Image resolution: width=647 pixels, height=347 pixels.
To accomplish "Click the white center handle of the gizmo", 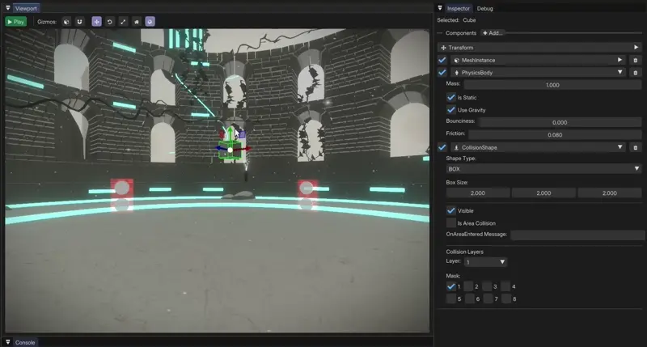I will tap(230, 150).
